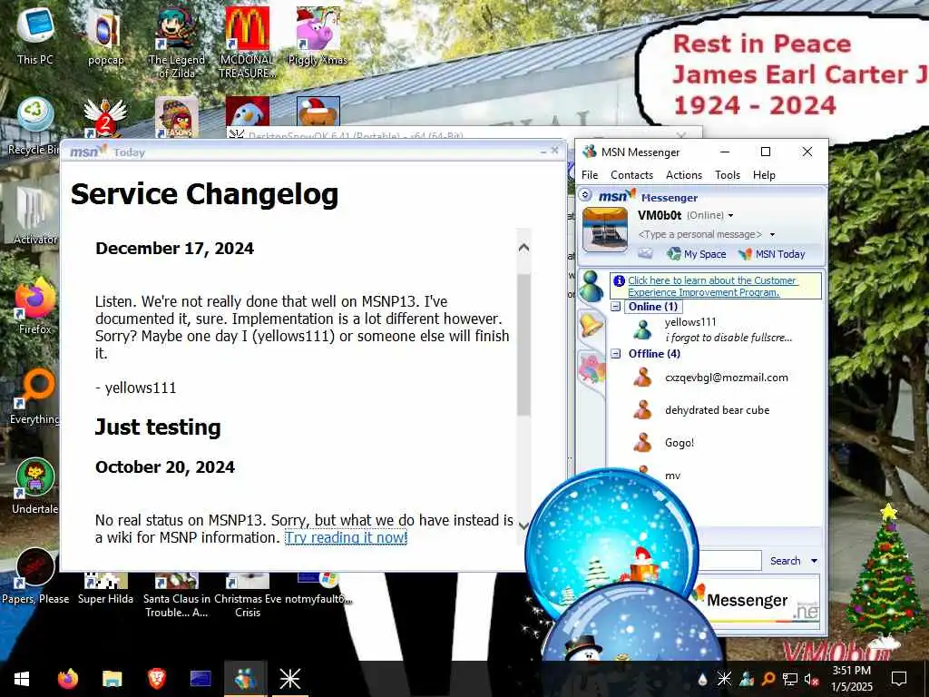Select the contacts buddy tab icon

click(x=591, y=286)
